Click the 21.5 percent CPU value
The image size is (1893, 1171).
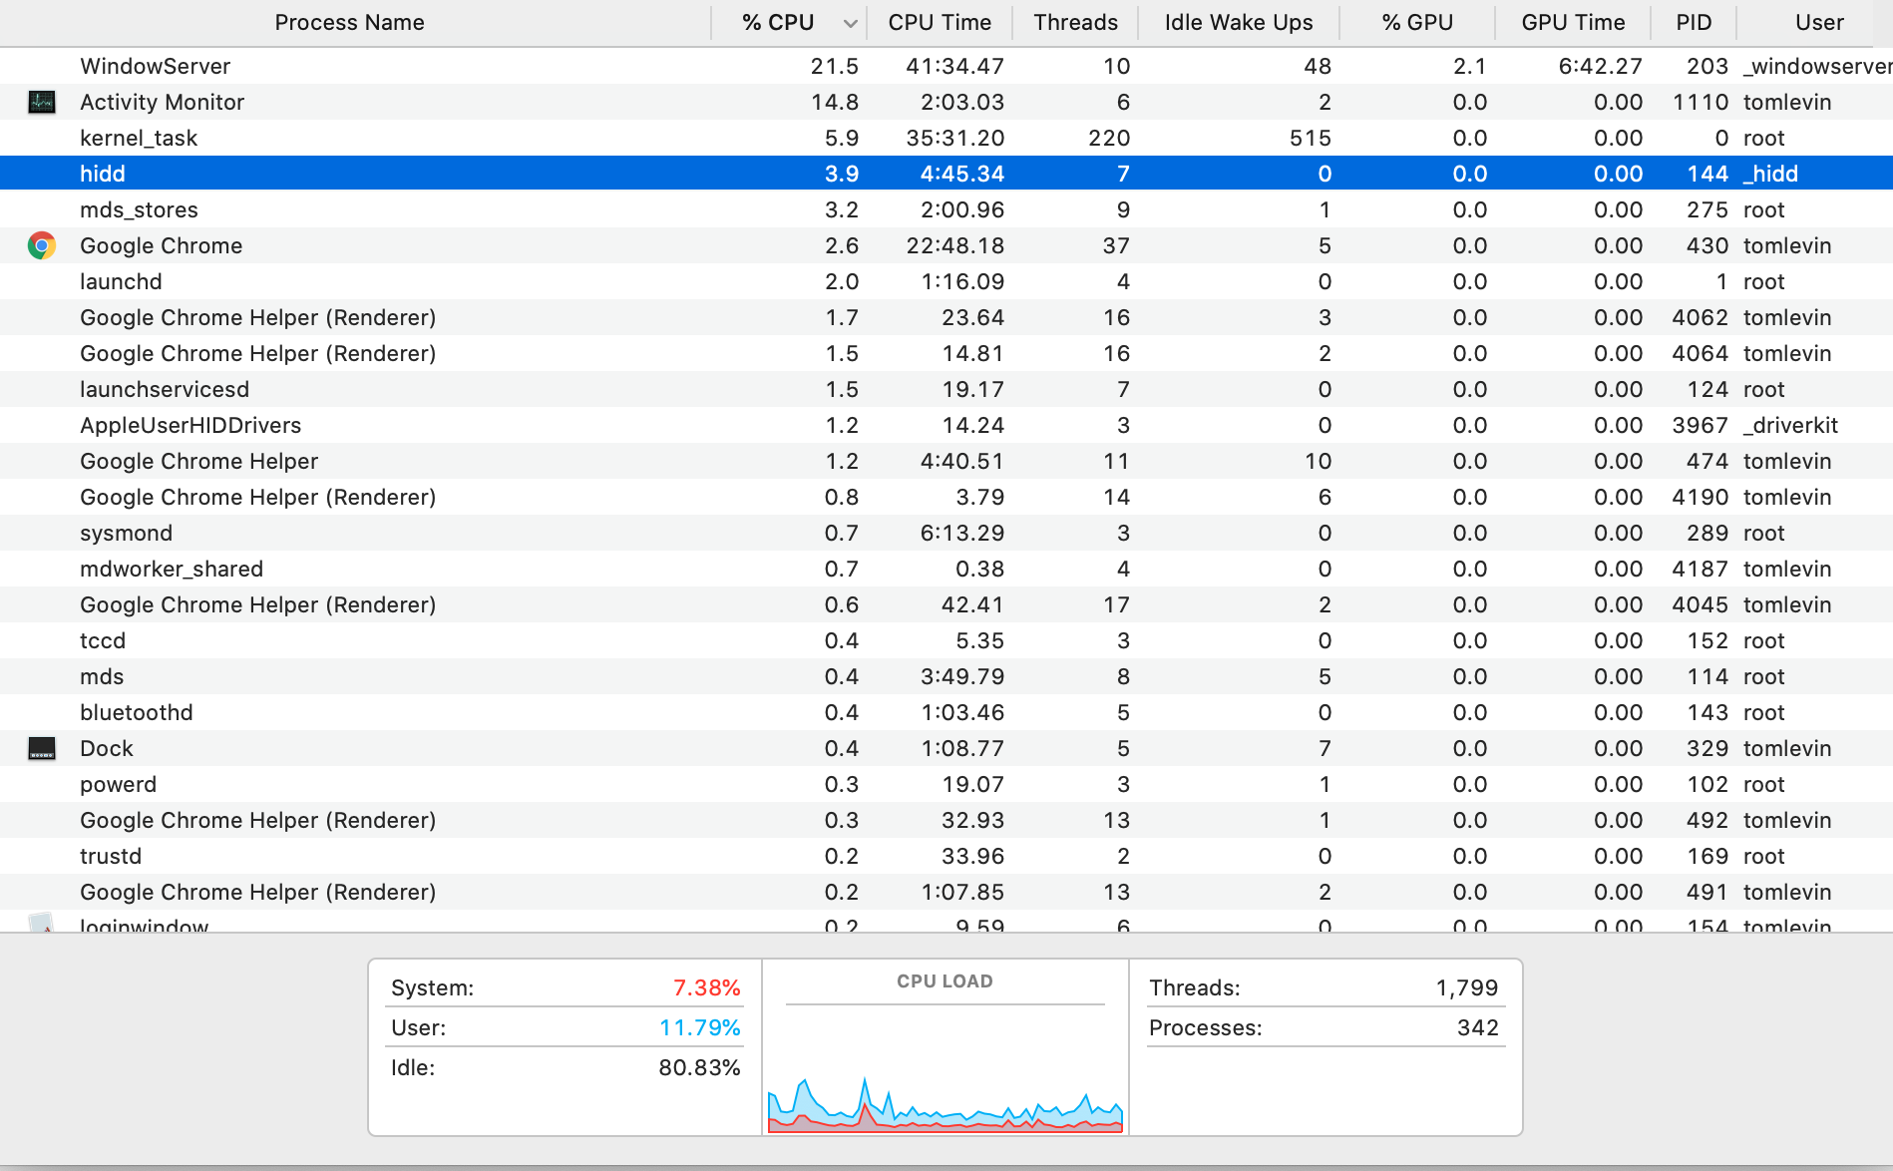[835, 66]
